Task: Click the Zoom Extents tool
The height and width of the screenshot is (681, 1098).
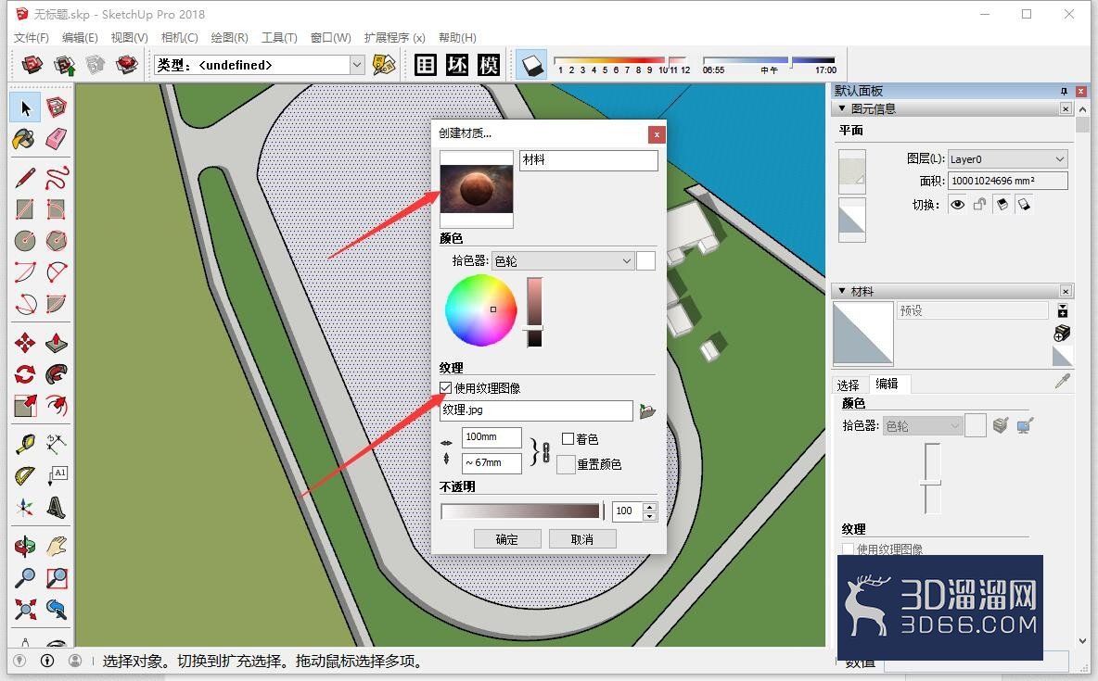Action: [24, 609]
